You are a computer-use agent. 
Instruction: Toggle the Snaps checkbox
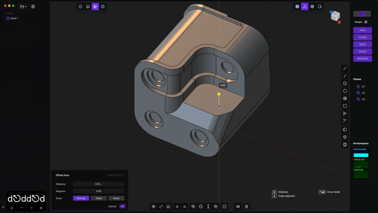coord(366,22)
